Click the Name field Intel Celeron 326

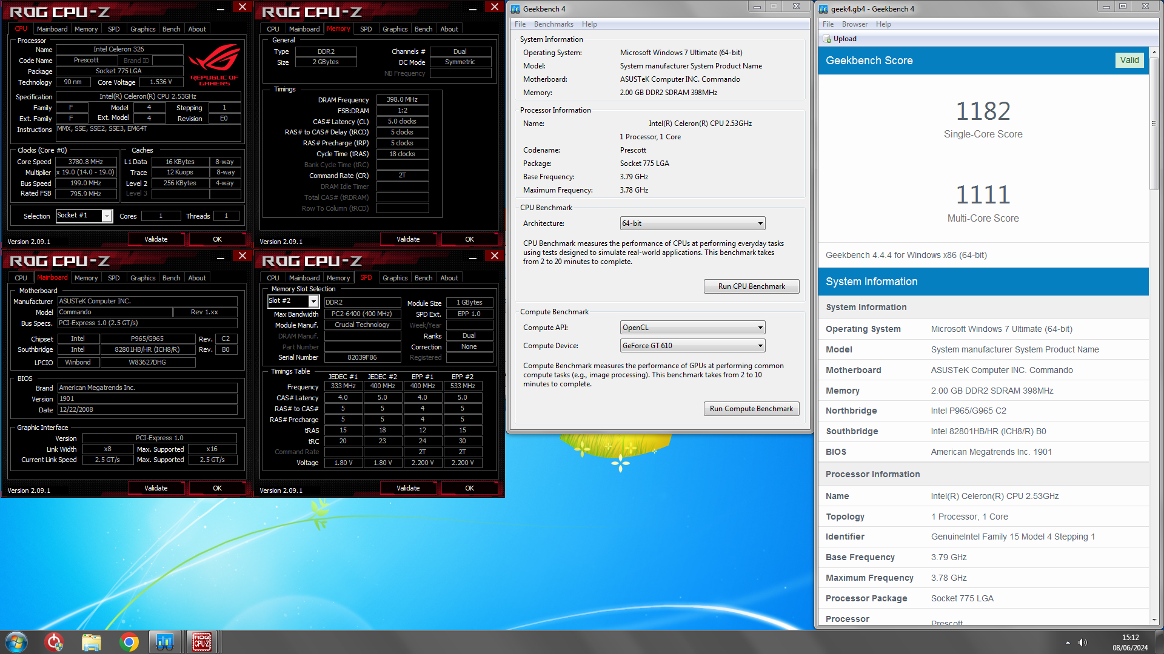click(x=119, y=50)
